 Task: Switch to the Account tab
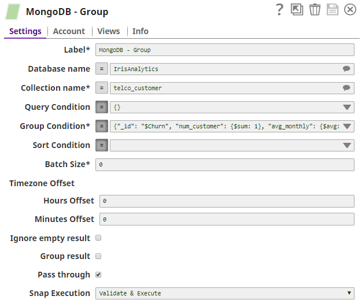(69, 31)
